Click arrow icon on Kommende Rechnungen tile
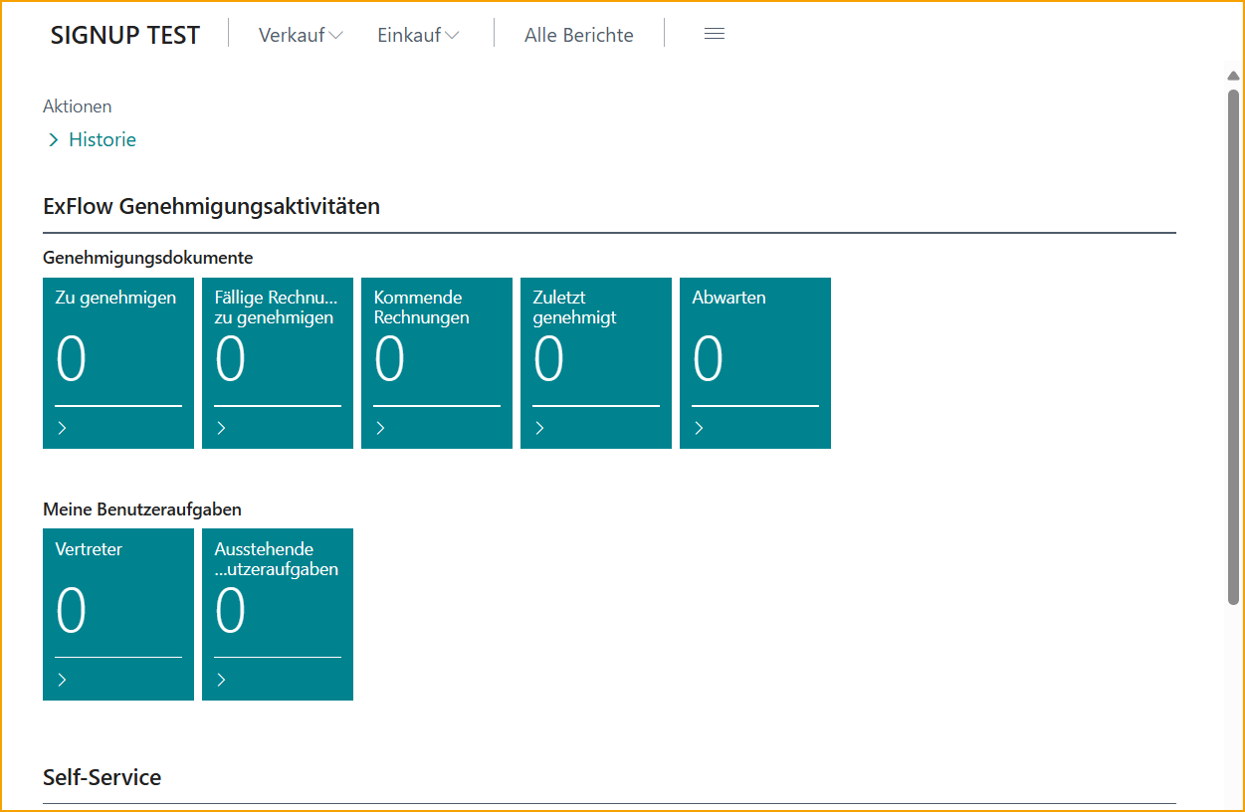 click(380, 428)
